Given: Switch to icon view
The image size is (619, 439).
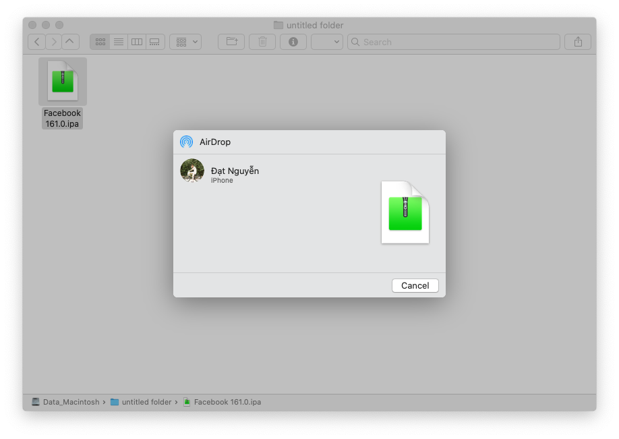Looking at the screenshot, I should [100, 42].
